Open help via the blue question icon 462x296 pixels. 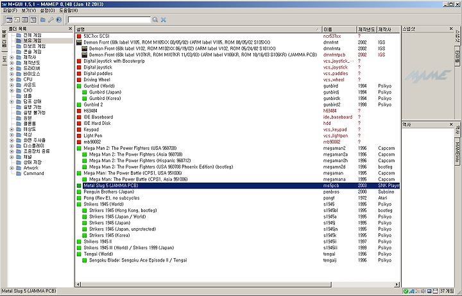click(x=59, y=20)
